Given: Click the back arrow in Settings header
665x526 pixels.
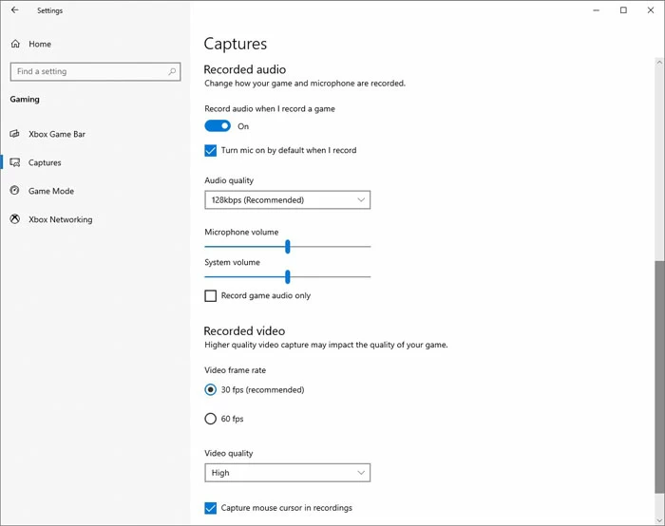Looking at the screenshot, I should point(15,10).
